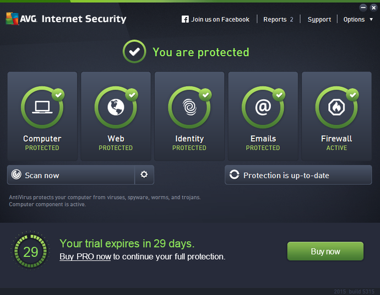The image size is (380, 295).
Task: Follow the 'Buy PRO now' link
Action: click(85, 256)
